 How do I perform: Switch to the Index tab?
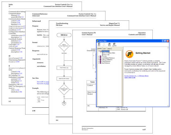pyautogui.click(x=104, y=49)
